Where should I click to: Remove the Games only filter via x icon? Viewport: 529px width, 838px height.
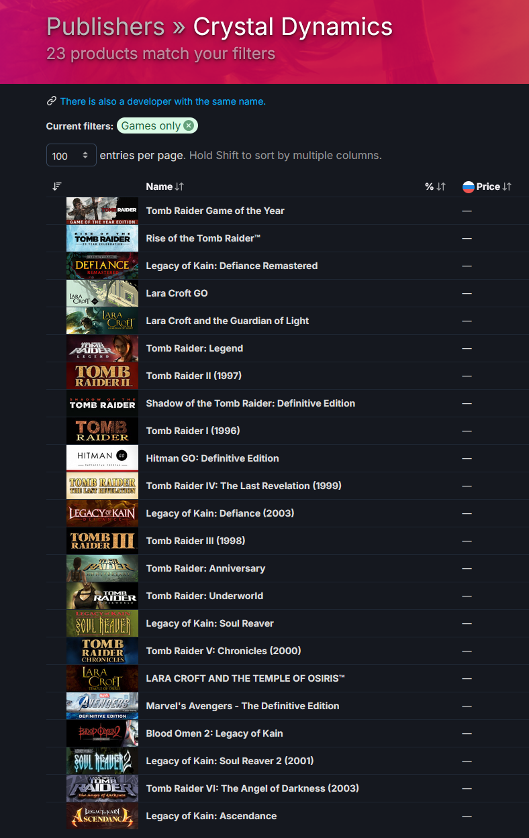click(189, 125)
